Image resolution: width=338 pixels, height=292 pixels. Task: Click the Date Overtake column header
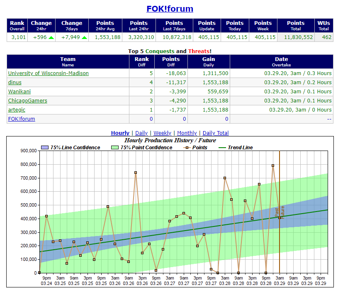click(282, 62)
